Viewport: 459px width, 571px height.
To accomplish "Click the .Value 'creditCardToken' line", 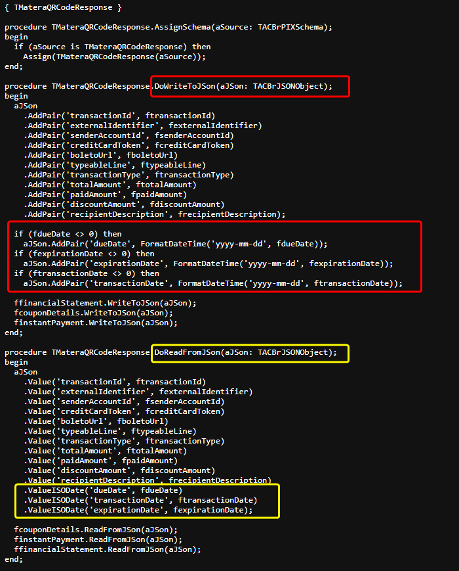I will pos(125,411).
